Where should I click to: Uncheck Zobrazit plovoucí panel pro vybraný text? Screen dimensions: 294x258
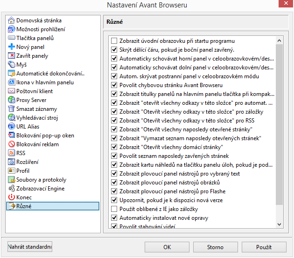point(114,173)
